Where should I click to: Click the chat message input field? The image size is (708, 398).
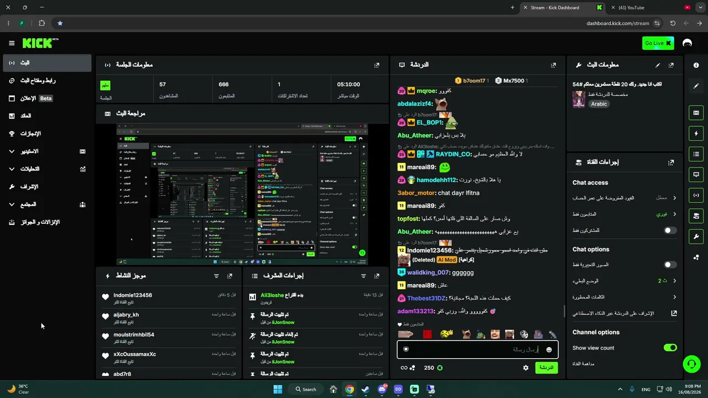tap(477, 349)
